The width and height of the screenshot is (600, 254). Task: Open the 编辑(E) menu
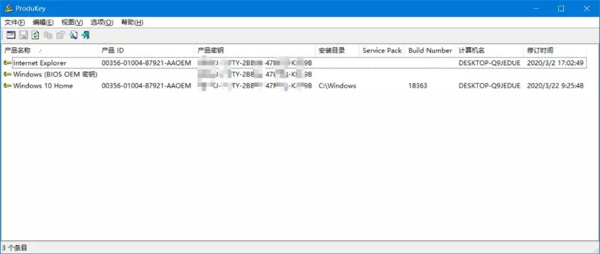click(x=43, y=22)
